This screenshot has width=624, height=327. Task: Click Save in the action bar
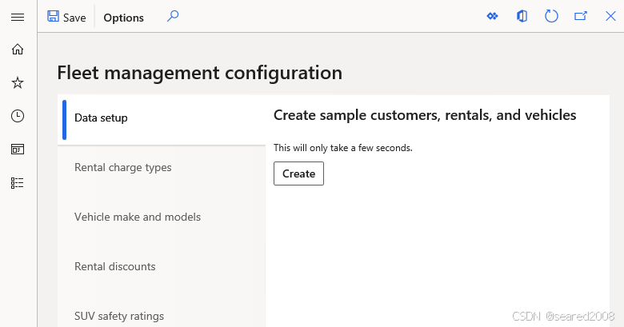pyautogui.click(x=66, y=17)
